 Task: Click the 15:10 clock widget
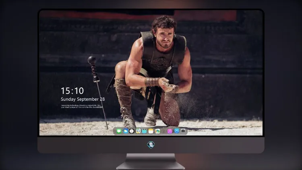72,91
